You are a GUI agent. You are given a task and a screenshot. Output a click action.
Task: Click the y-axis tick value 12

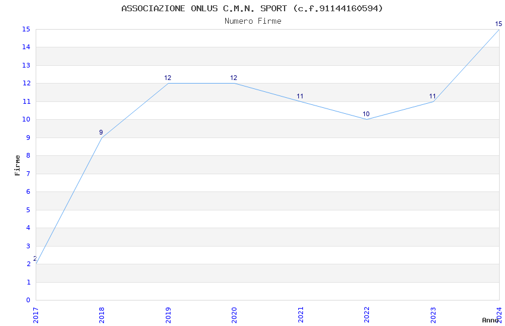(26, 84)
